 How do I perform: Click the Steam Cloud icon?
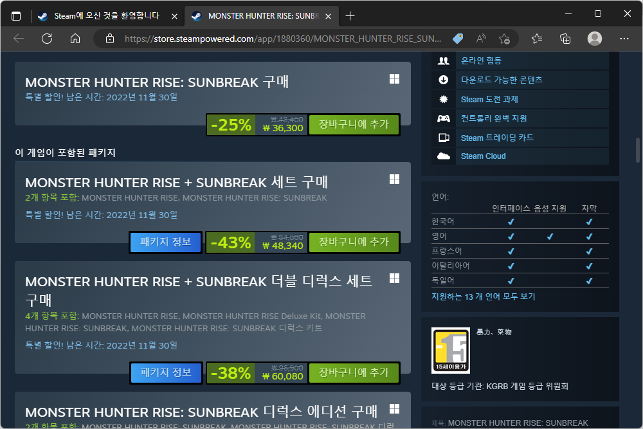[443, 156]
